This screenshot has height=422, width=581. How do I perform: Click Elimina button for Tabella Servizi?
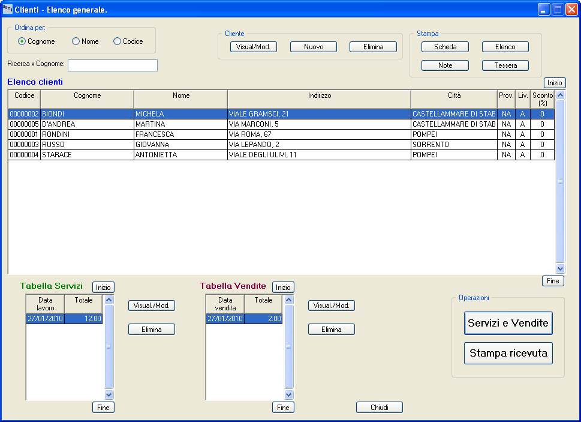pyautogui.click(x=152, y=330)
